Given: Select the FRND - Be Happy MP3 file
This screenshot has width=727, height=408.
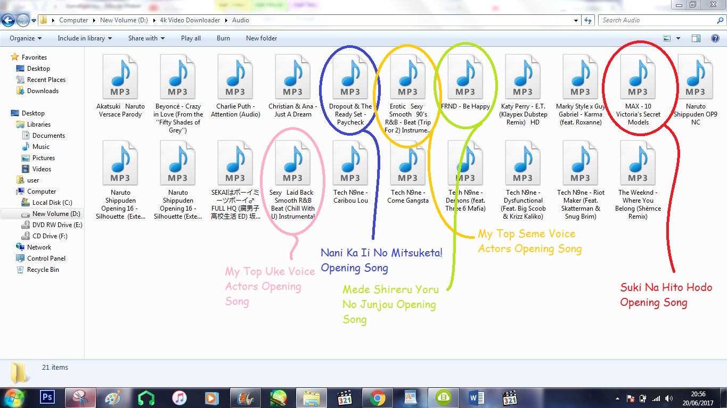Looking at the screenshot, I should [x=465, y=81].
